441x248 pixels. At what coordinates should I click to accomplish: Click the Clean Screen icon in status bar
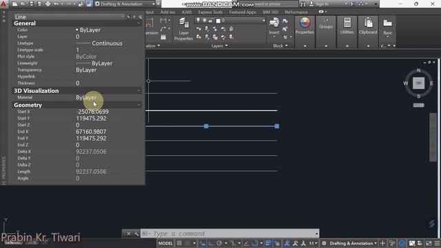[x=429, y=243]
